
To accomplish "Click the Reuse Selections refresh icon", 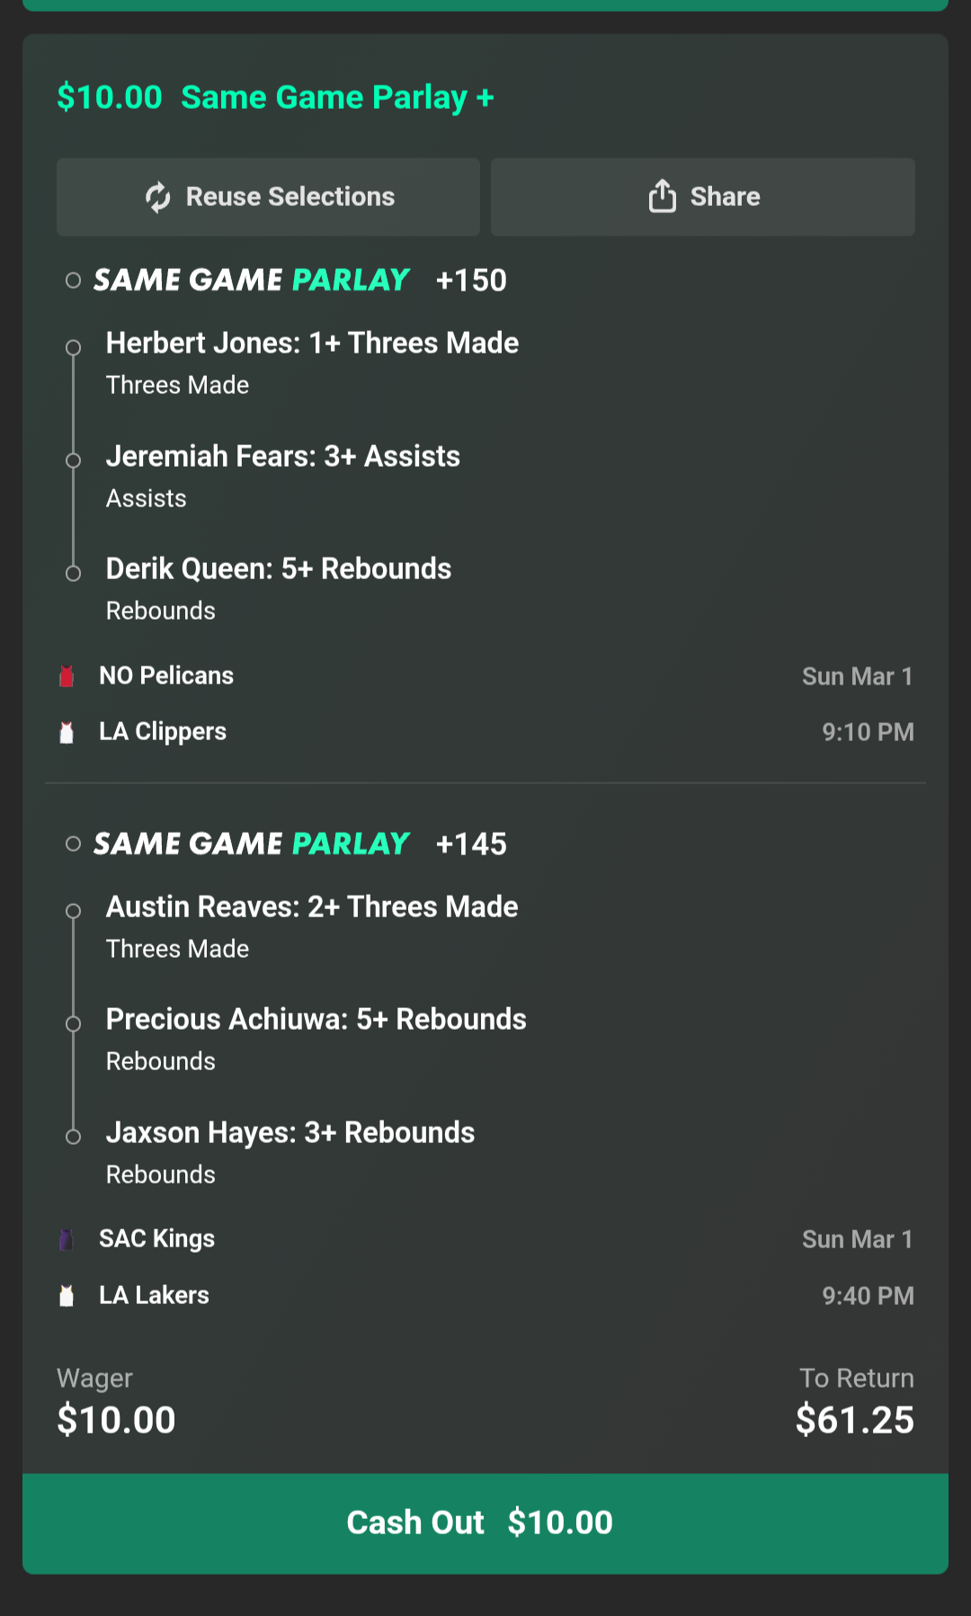I will pyautogui.click(x=158, y=197).
